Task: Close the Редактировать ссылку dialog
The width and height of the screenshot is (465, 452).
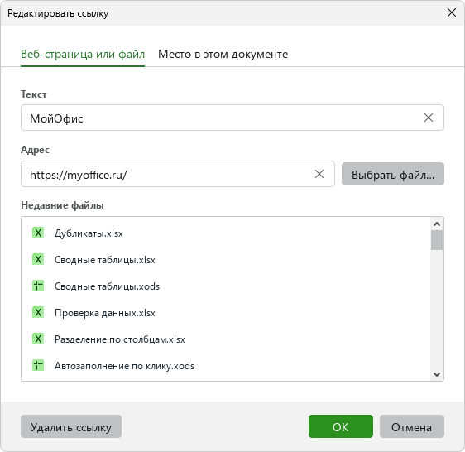Action: point(452,12)
